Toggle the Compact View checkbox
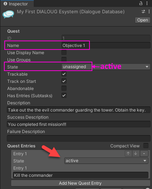Viewport: 152px width, 189px height. point(146,146)
